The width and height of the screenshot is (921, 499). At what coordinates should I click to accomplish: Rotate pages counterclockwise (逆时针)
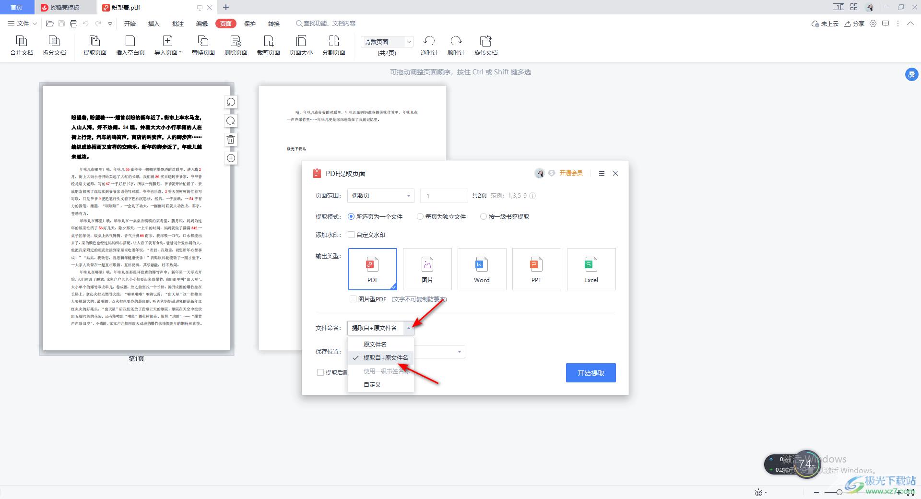point(429,46)
